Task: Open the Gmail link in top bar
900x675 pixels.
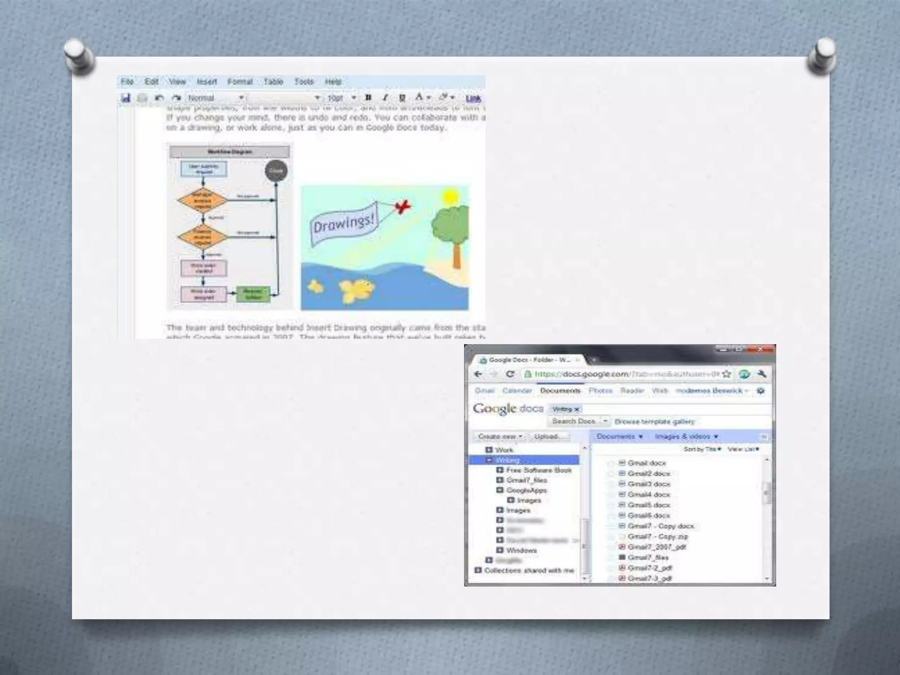Action: [484, 391]
